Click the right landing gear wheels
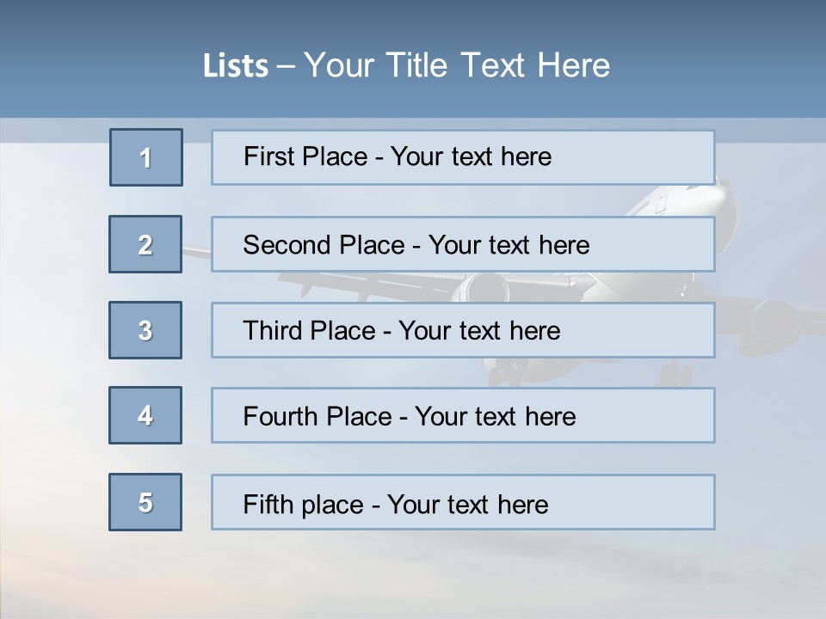The width and height of the screenshot is (826, 619). pos(676,373)
